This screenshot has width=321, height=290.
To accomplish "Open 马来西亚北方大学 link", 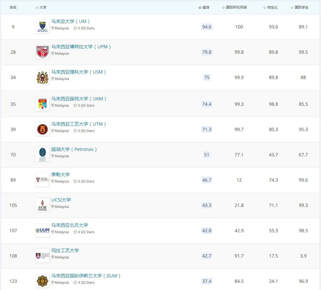I will pos(70,225).
